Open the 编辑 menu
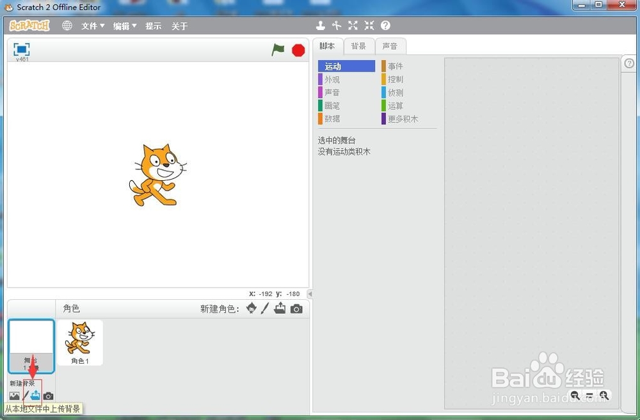Viewport: 640px width, 420px height. tap(125, 26)
